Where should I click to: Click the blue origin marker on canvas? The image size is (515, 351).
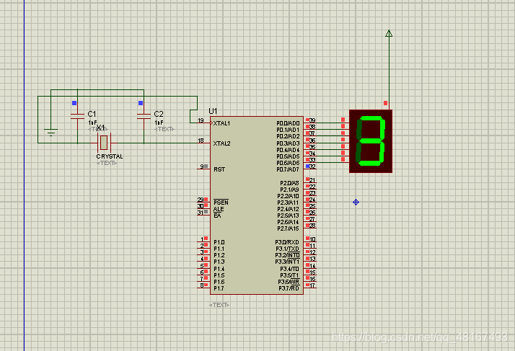pos(356,203)
